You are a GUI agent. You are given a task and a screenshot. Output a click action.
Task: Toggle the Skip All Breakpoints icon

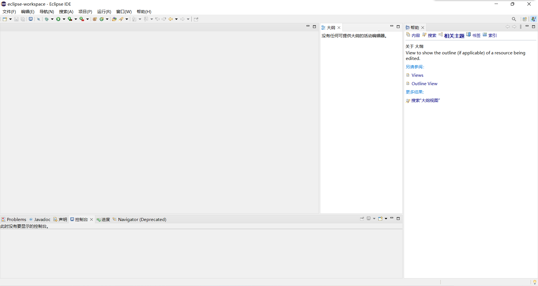(39, 19)
